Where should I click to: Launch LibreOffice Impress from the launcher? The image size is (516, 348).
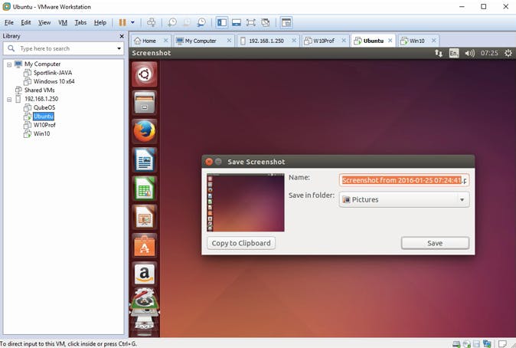[145, 217]
